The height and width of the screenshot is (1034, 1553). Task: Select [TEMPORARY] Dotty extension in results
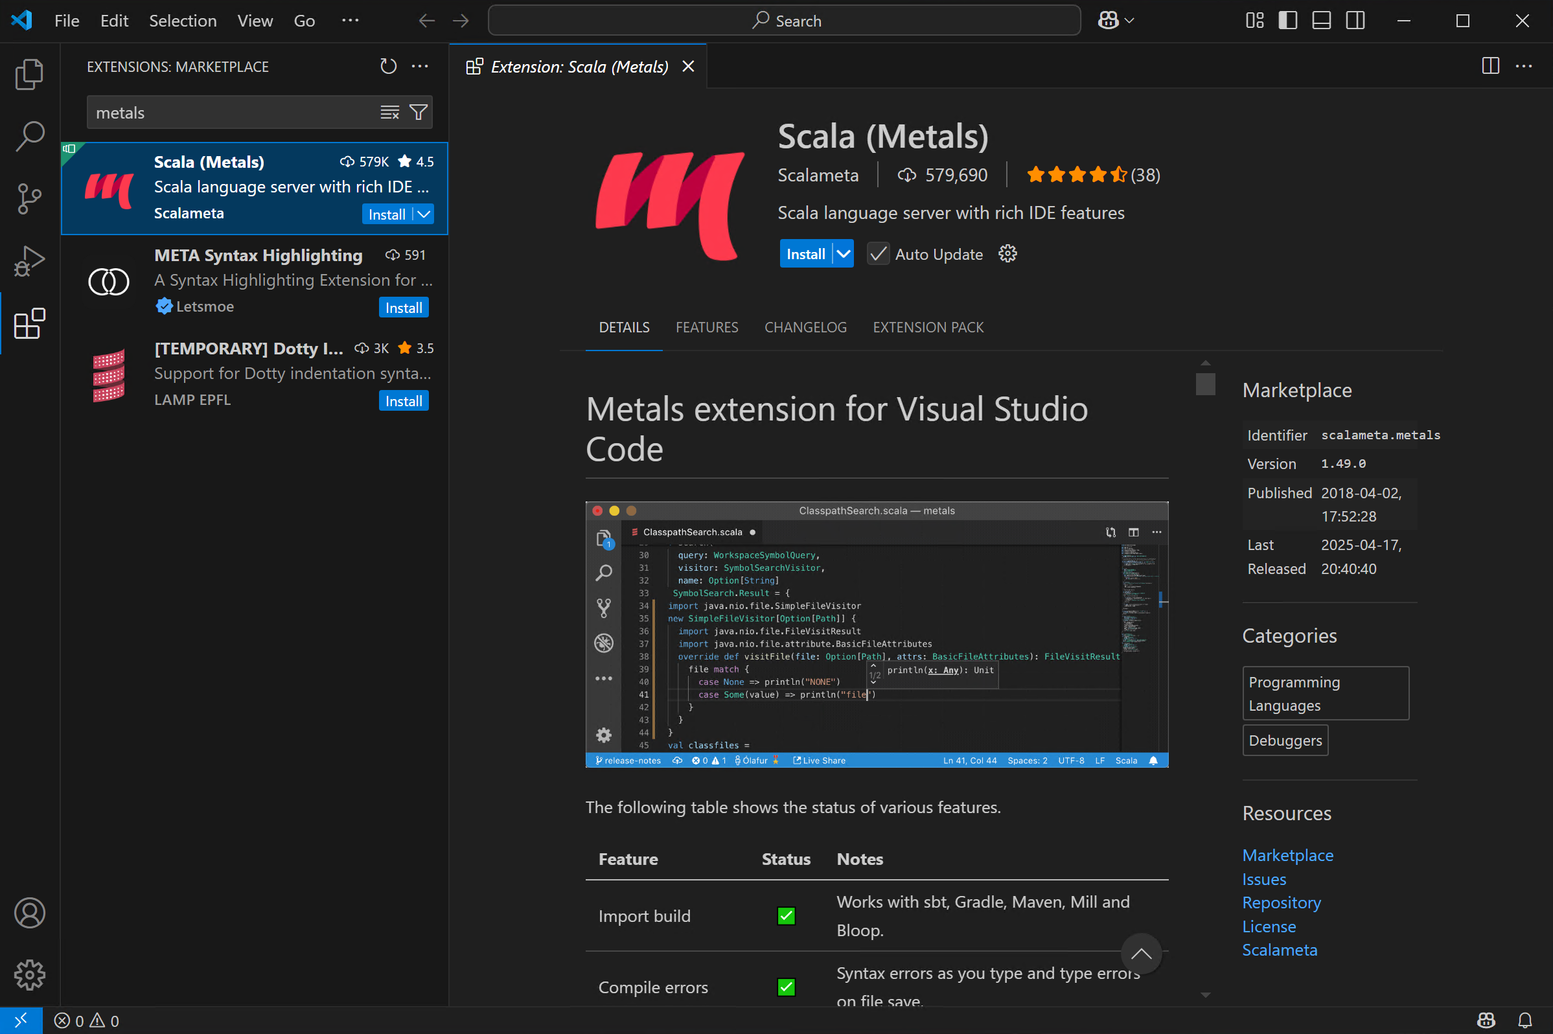[x=255, y=374]
